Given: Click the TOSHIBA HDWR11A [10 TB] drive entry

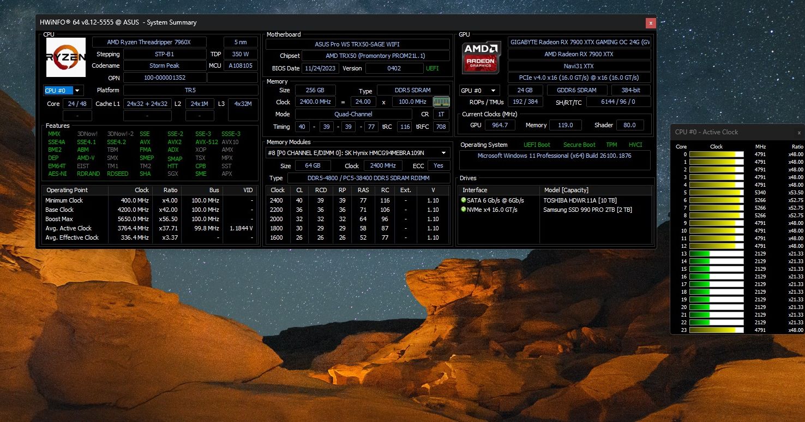Looking at the screenshot, I should [580, 200].
